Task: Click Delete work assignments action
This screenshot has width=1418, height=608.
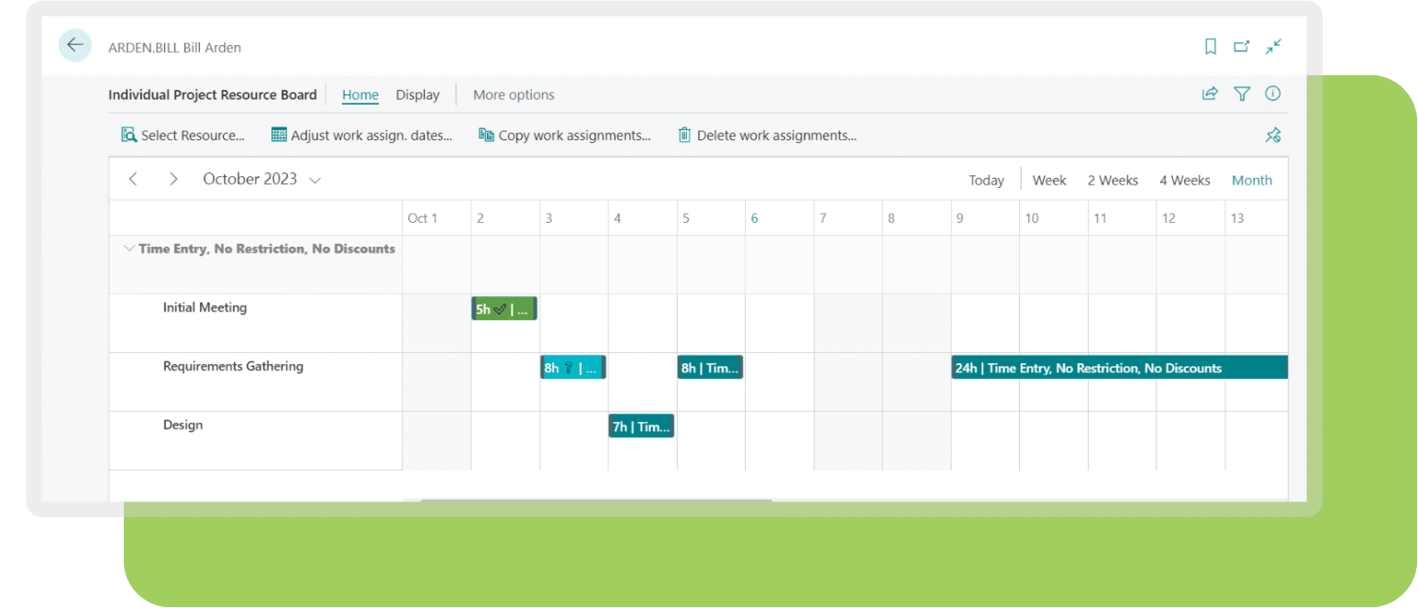Action: pyautogui.click(x=767, y=136)
